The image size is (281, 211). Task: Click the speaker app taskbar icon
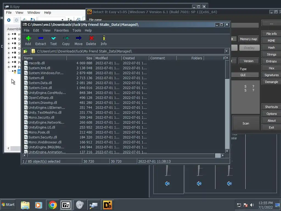point(80,205)
